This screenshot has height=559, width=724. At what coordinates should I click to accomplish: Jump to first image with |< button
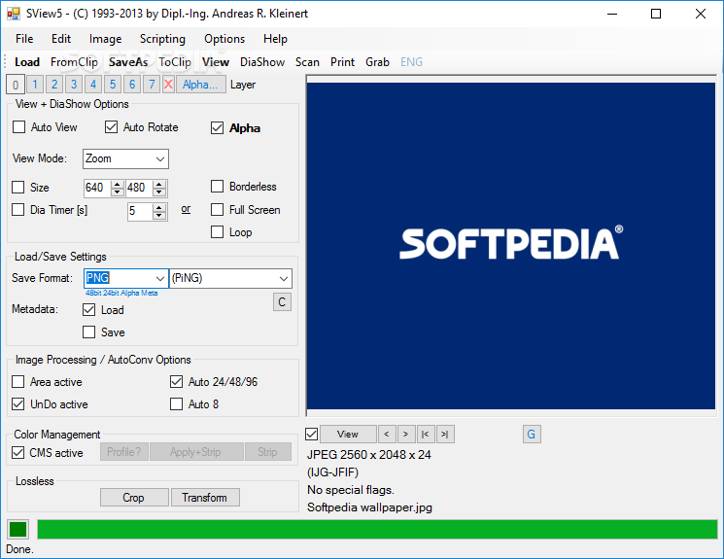click(x=426, y=435)
